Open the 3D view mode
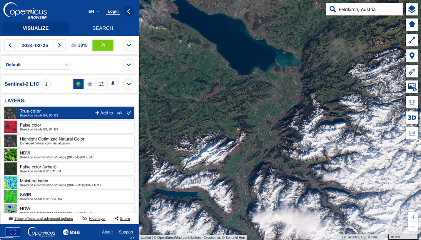This screenshot has width=421, height=240. click(x=412, y=118)
